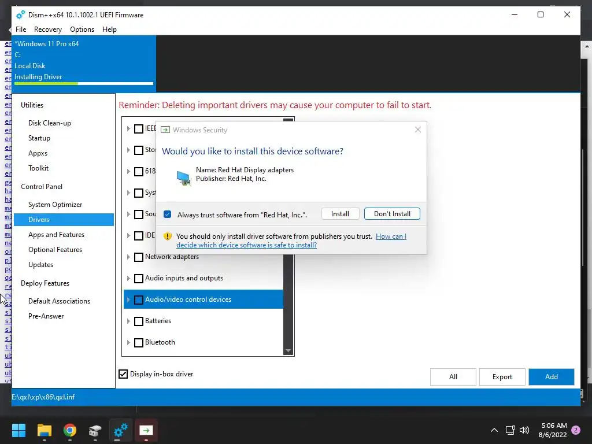592x444 pixels.
Task: Open File Explorer from the taskbar
Action: click(45, 430)
